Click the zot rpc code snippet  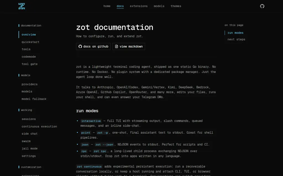(100, 151)
